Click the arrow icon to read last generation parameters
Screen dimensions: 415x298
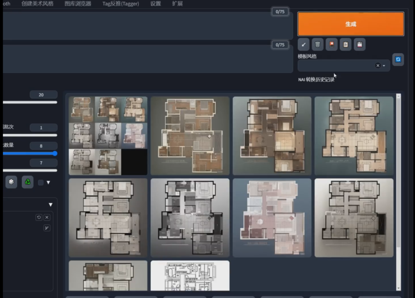tap(304, 45)
